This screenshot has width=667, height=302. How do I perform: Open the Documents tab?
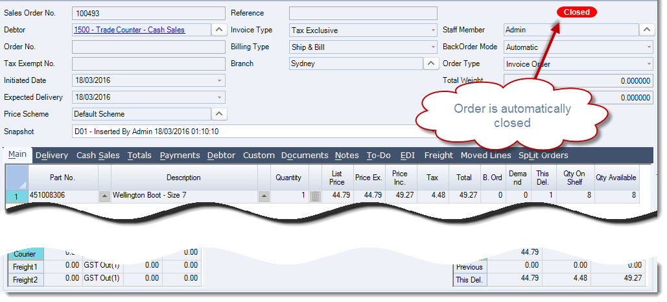(x=305, y=156)
